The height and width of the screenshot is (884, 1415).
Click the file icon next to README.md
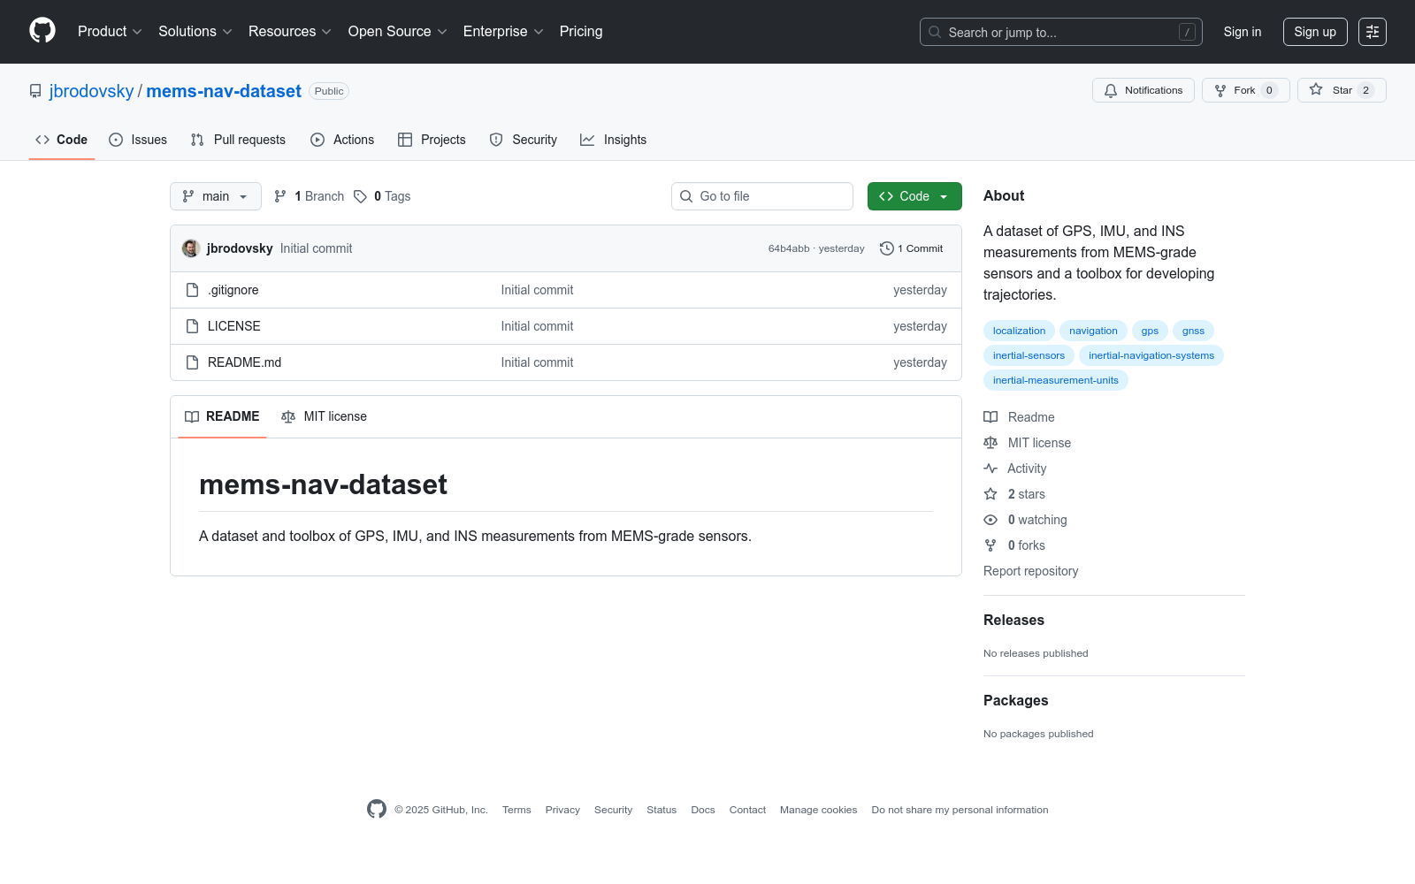click(x=192, y=362)
